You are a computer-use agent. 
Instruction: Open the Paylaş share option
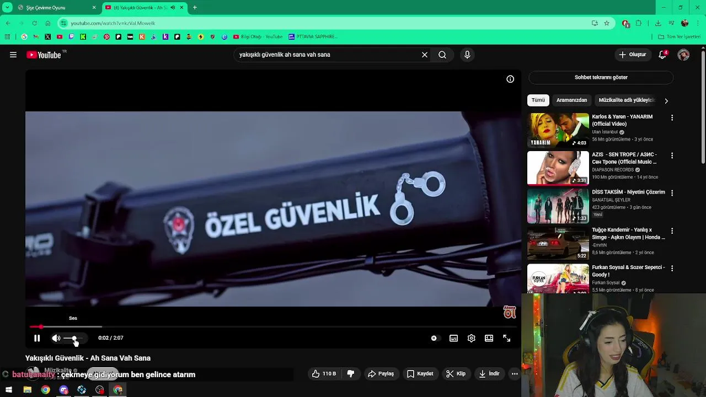click(x=381, y=374)
